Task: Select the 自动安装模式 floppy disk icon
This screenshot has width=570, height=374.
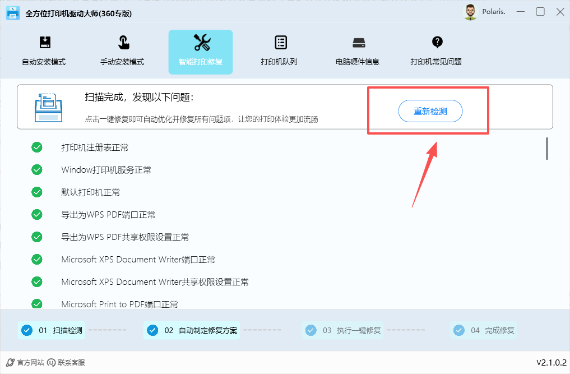Action: point(45,42)
